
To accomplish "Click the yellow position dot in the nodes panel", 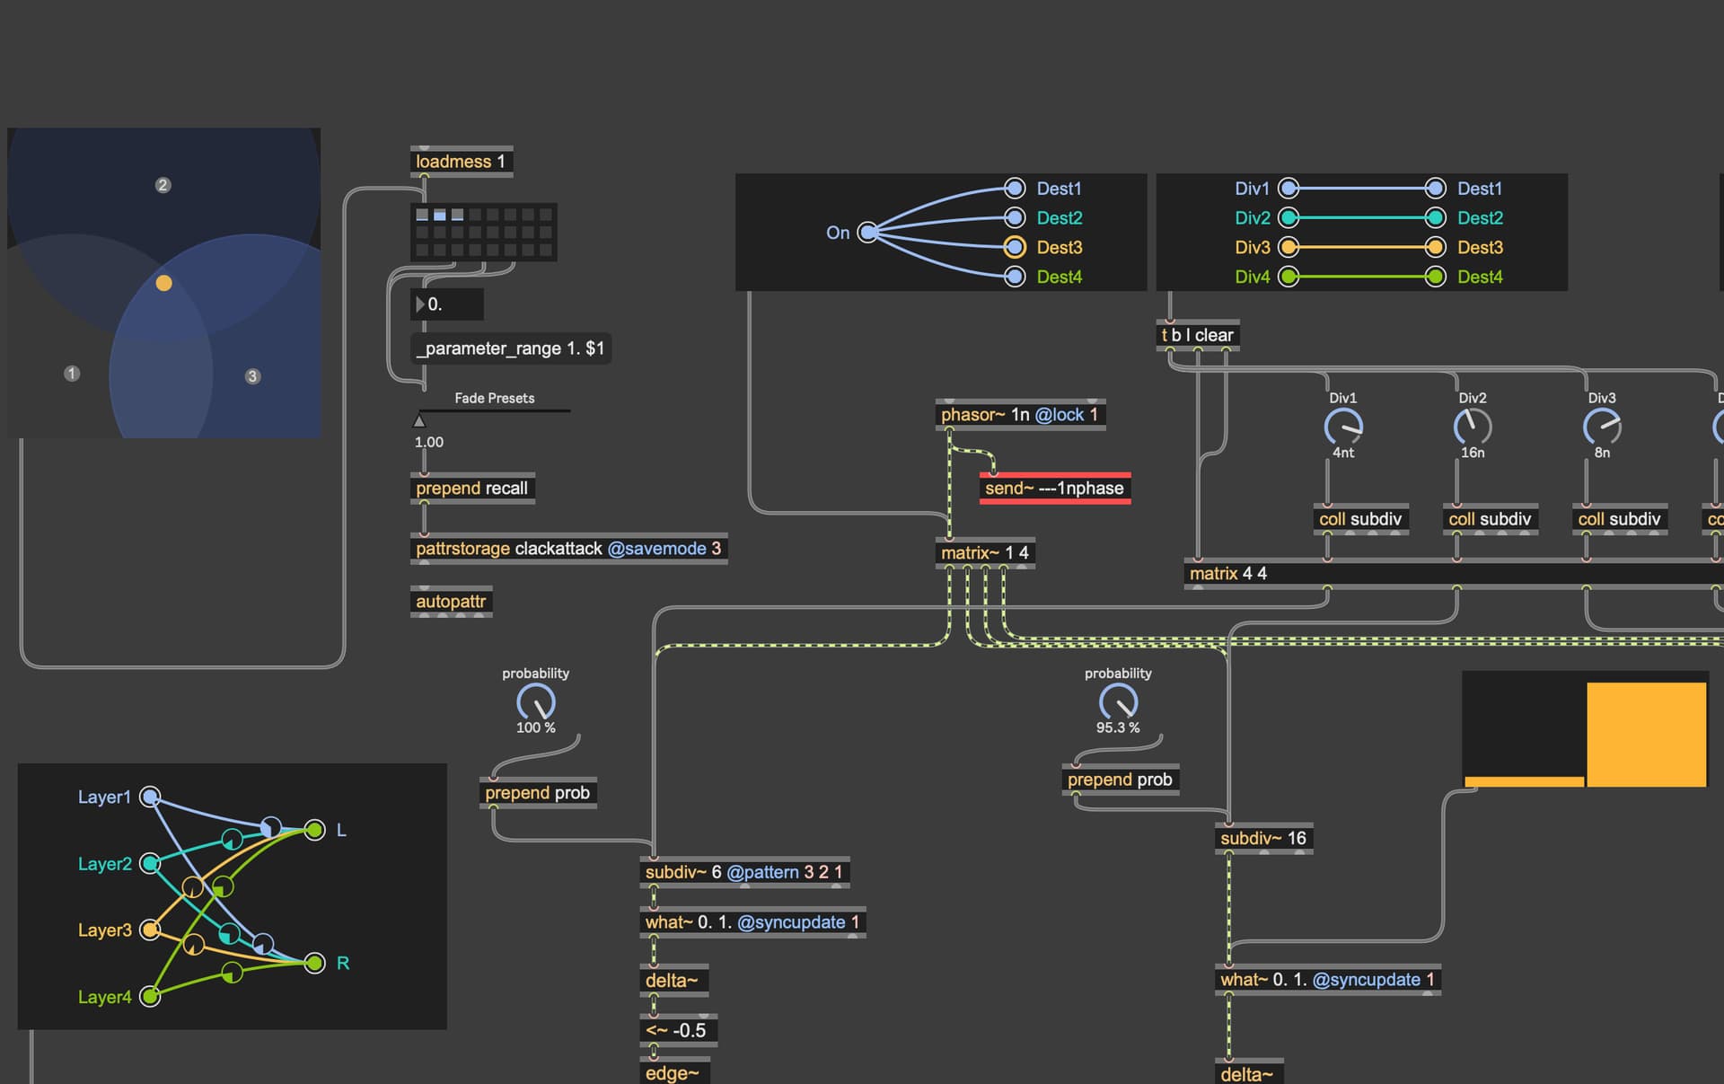I will click(163, 283).
